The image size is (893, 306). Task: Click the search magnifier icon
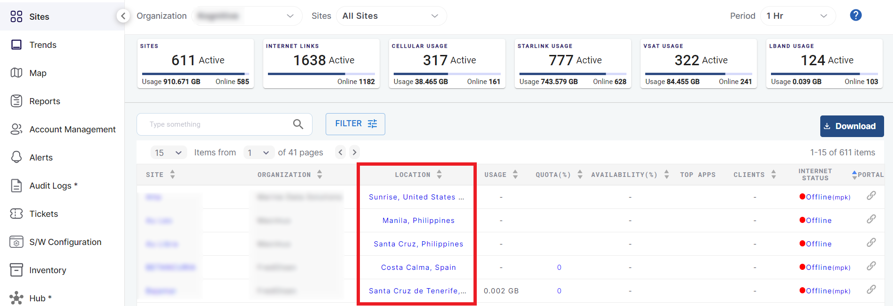point(298,124)
